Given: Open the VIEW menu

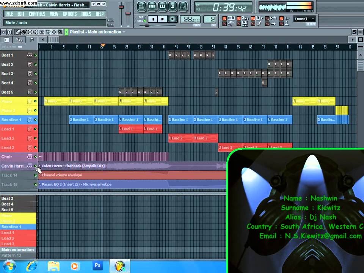Looking at the screenshot, I should (x=54, y=14).
